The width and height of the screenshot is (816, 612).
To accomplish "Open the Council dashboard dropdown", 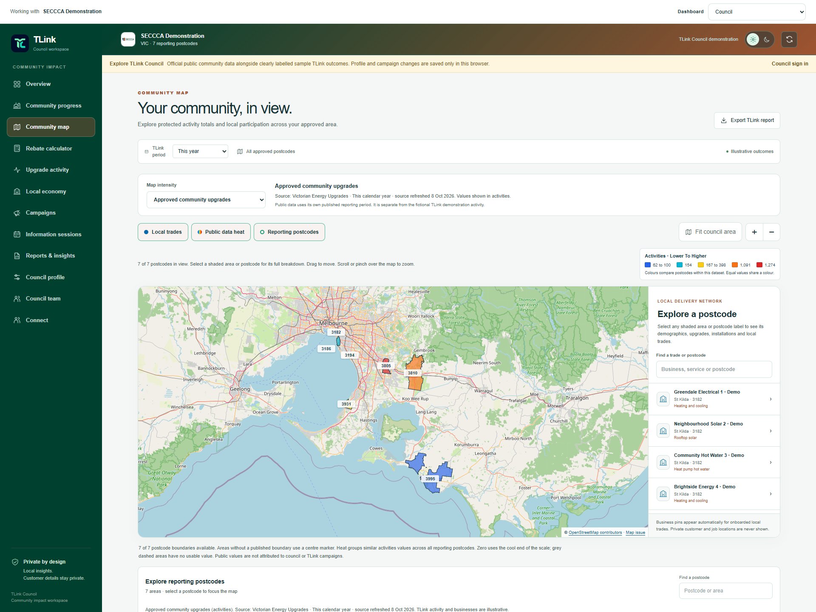I will 757,12.
